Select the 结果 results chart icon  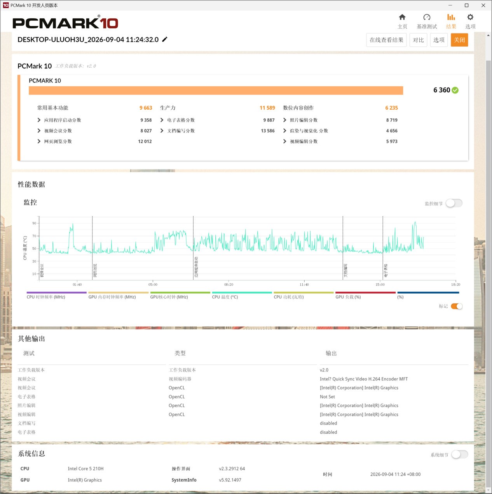(x=451, y=17)
